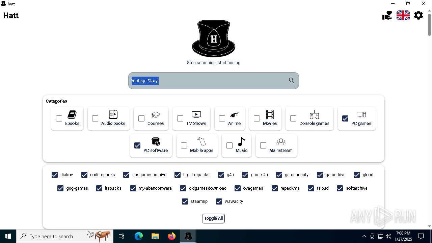This screenshot has width=432, height=243.
Task: Click the Anime eye icon
Action: 234,115
